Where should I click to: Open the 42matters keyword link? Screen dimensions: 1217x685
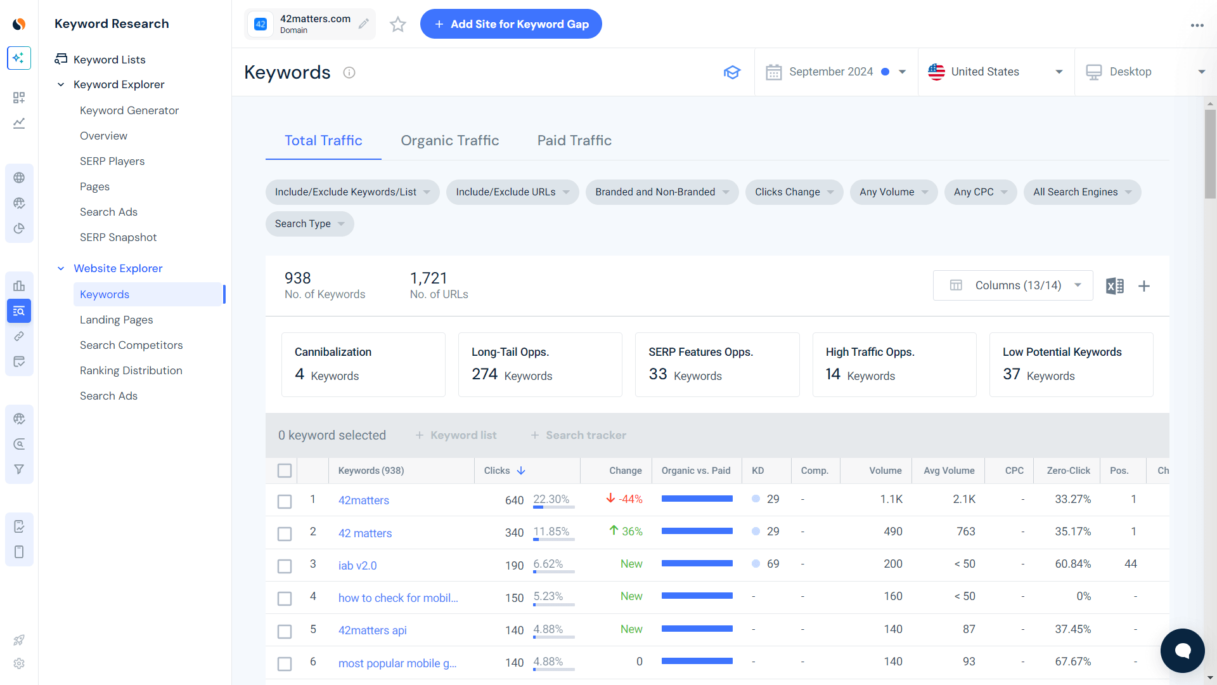click(x=364, y=499)
